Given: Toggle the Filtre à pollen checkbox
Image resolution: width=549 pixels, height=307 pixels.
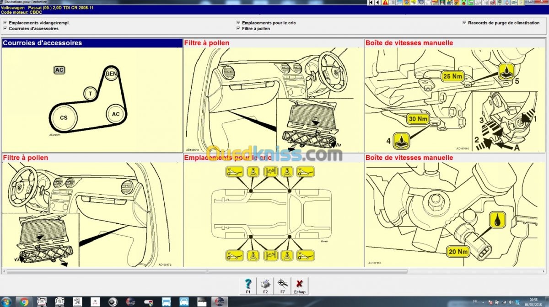Looking at the screenshot, I should (x=238, y=28).
